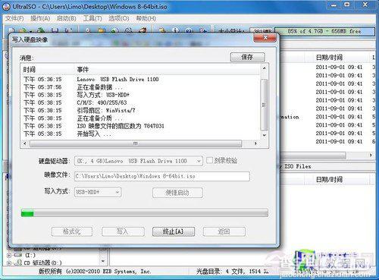Screen dimensions: 379x280
Task: Click the 保存 button above the message log
Action: tap(247, 57)
